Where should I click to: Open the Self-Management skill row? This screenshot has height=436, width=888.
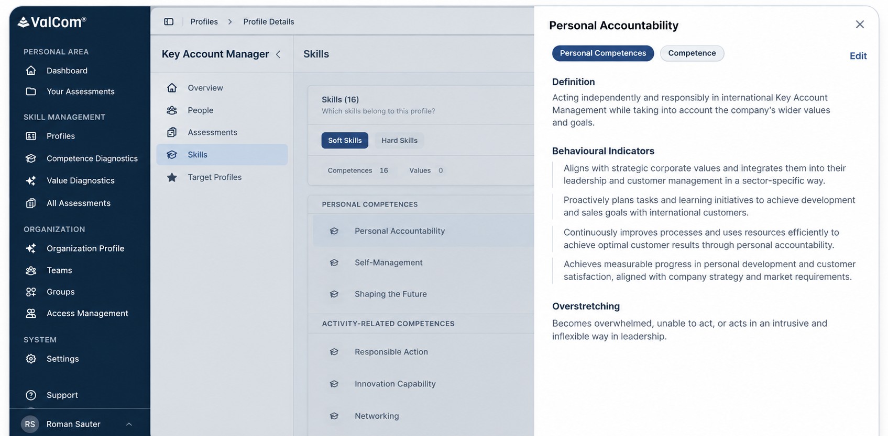(423, 262)
